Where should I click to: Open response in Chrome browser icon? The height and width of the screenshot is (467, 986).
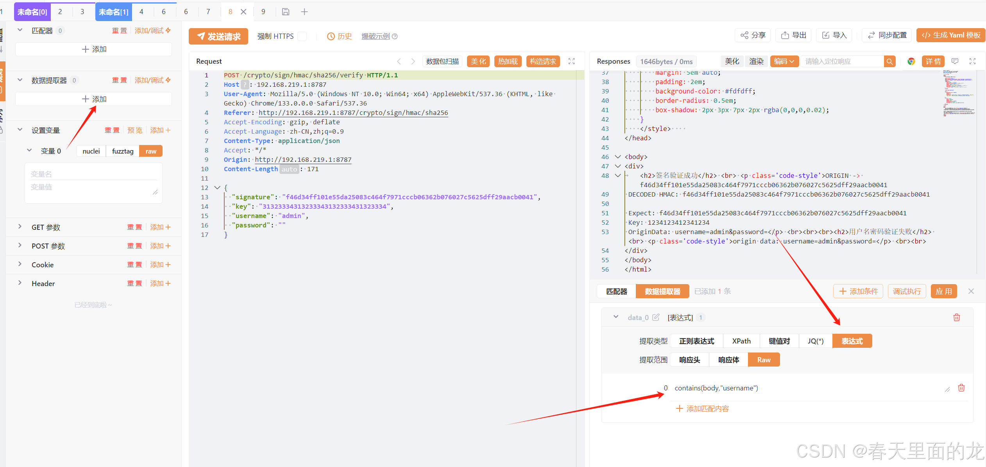pos(911,61)
